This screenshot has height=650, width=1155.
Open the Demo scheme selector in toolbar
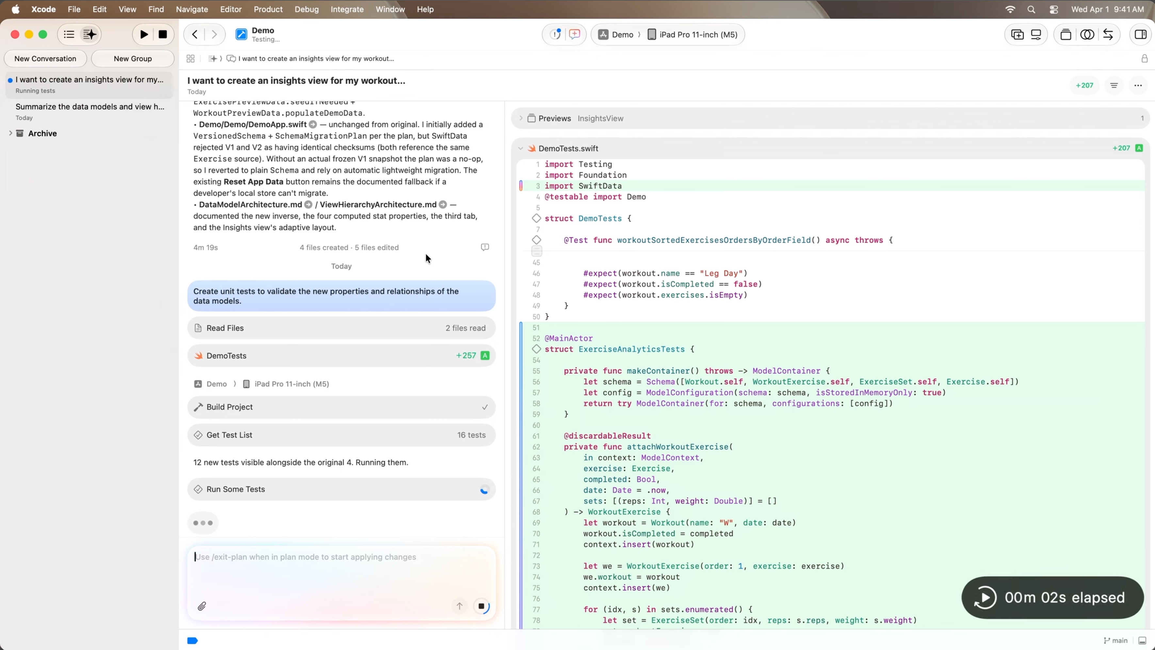pyautogui.click(x=616, y=35)
